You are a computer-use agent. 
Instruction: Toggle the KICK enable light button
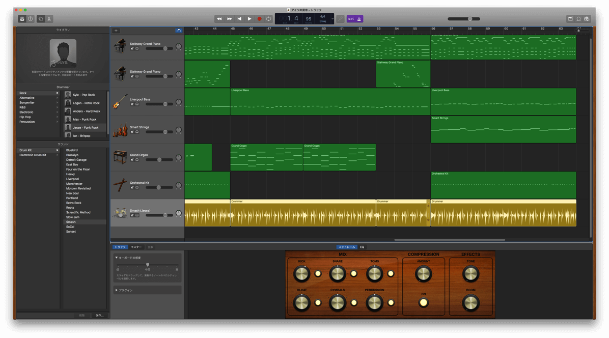pyautogui.click(x=318, y=273)
